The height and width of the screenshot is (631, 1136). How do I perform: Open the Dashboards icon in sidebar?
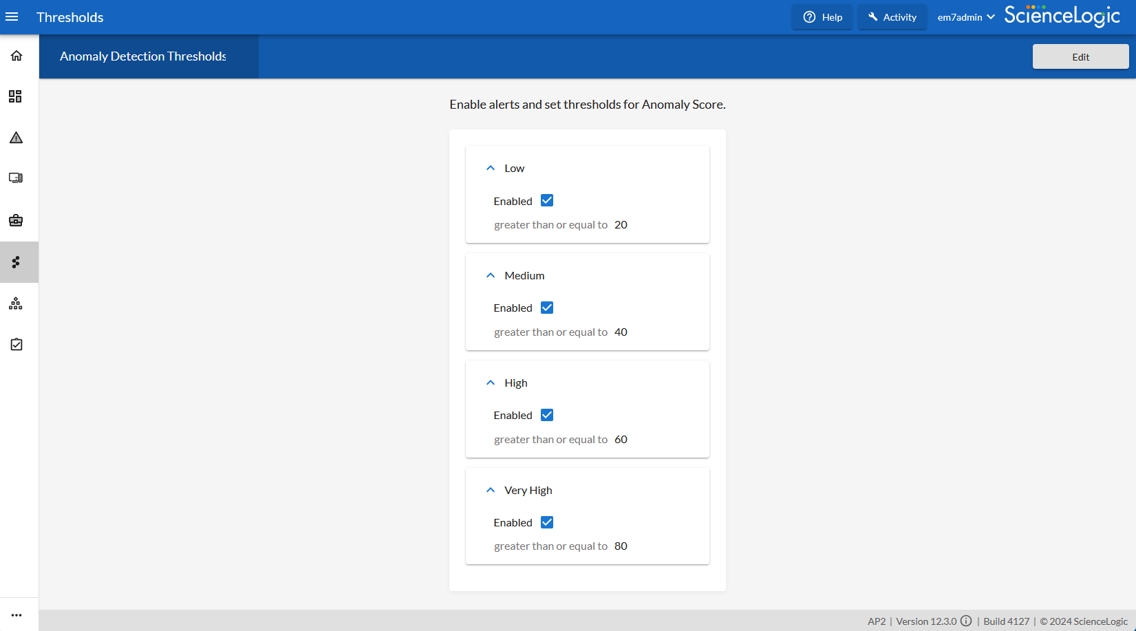coord(15,96)
